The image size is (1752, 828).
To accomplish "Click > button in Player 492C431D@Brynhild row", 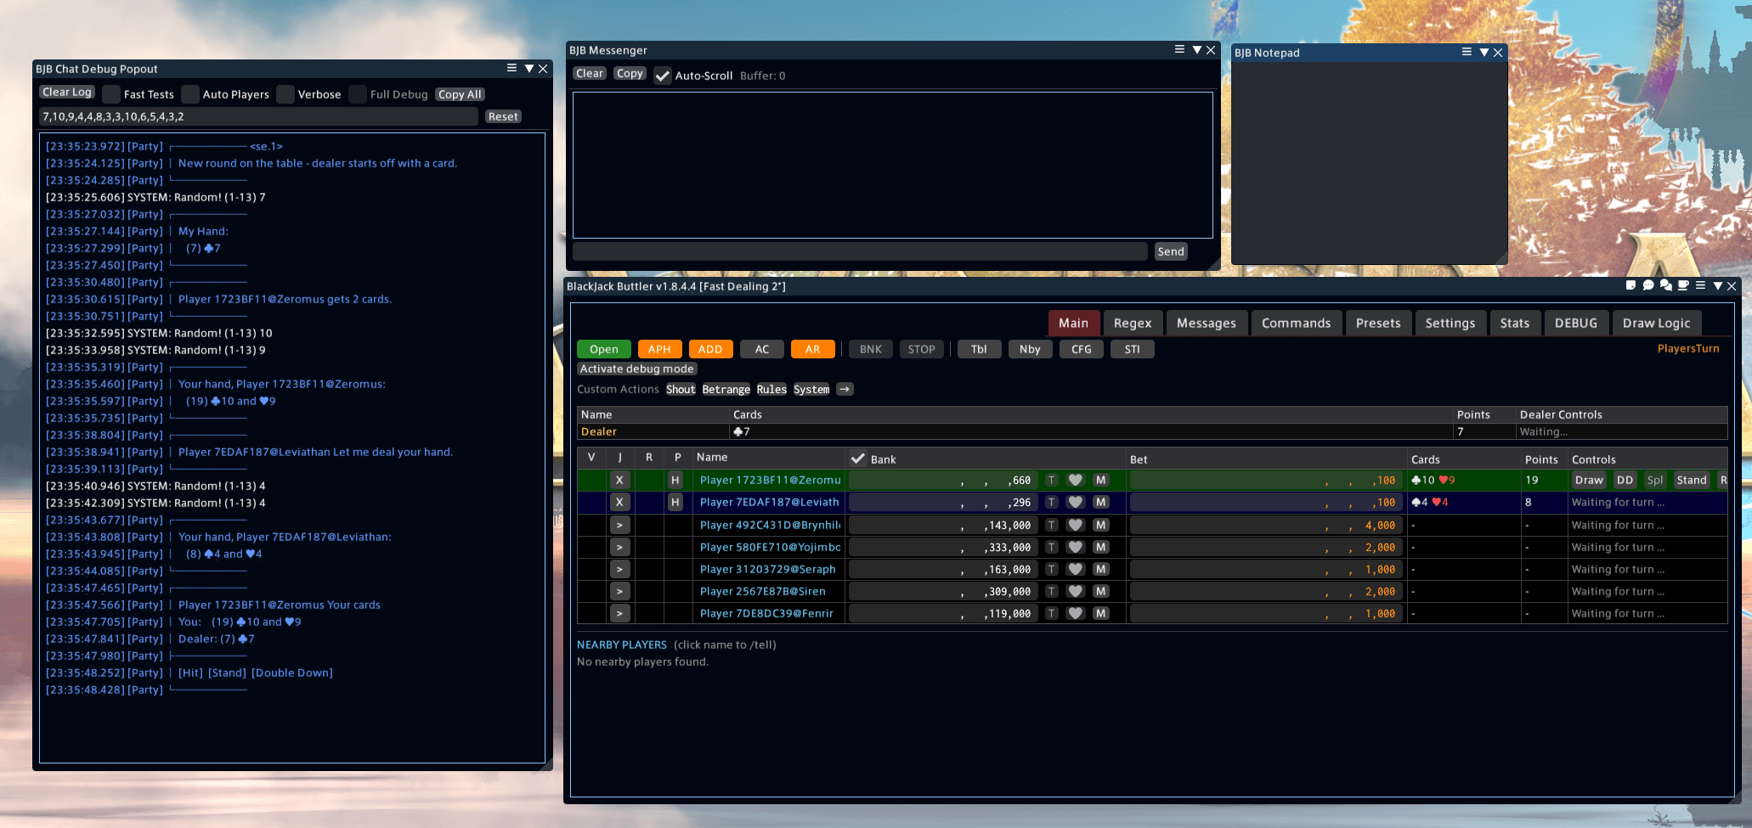I will tap(619, 525).
